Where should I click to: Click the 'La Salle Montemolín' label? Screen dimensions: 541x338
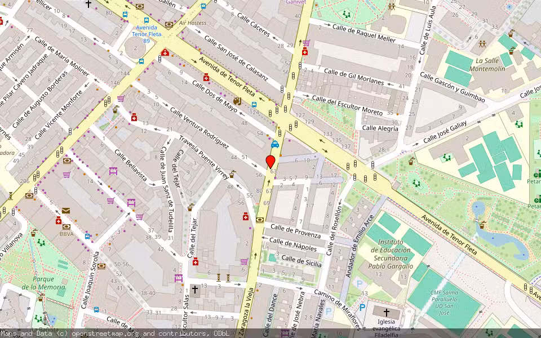(x=487, y=64)
